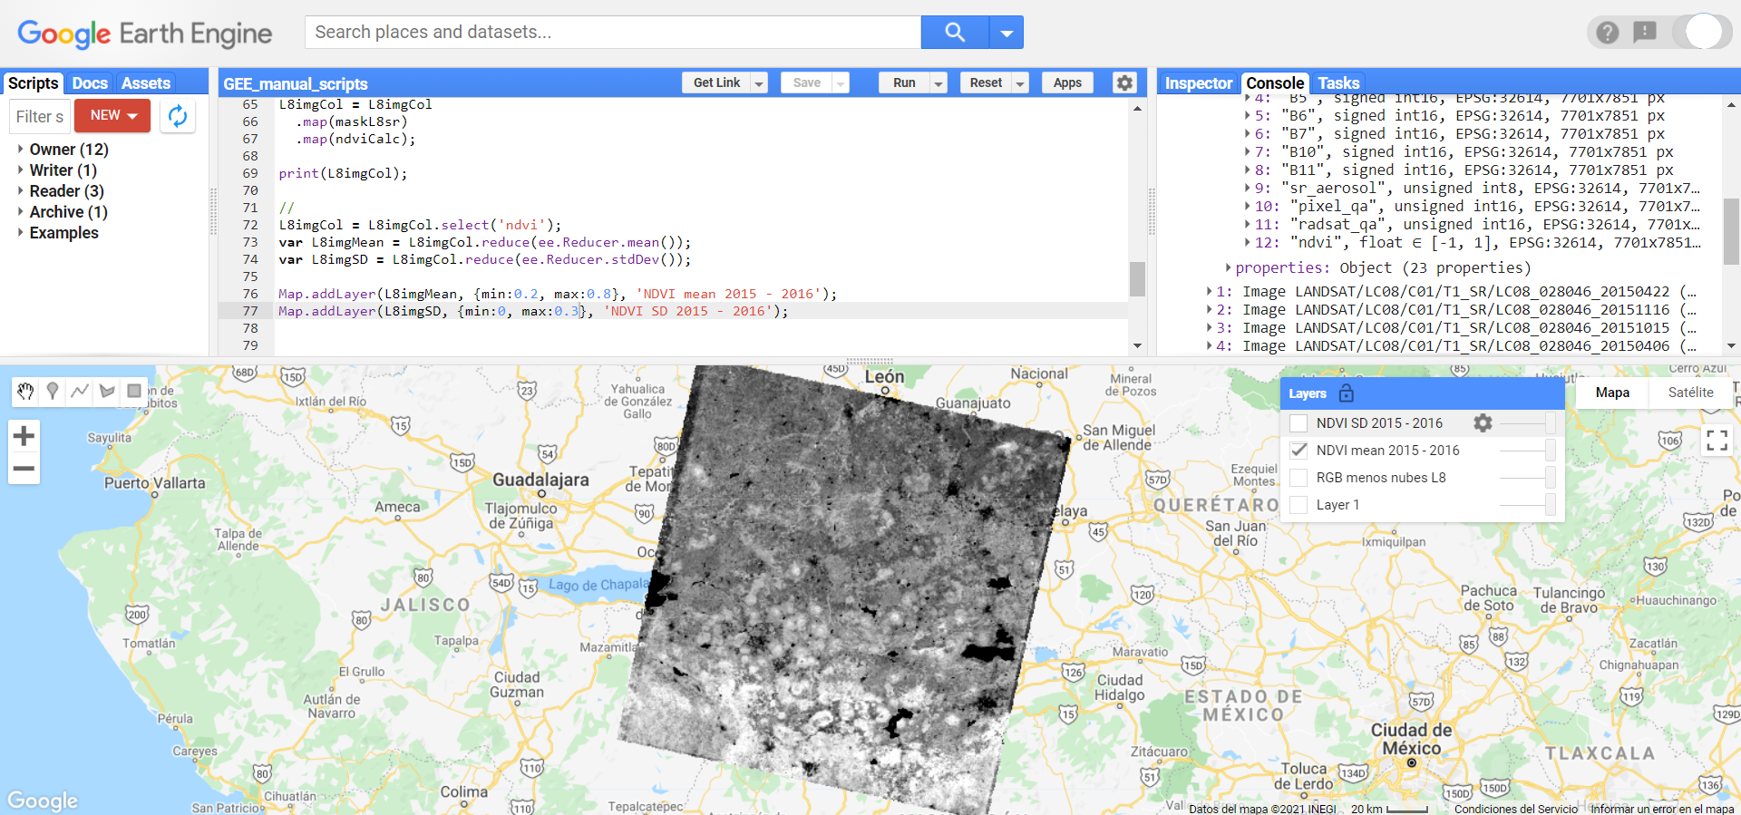Select the draw rectangle tool
This screenshot has width=1741, height=815.
134,391
